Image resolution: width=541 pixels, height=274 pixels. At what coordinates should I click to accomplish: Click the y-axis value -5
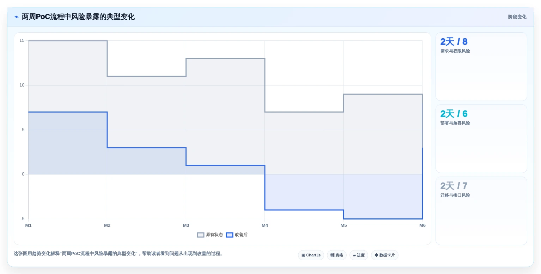pyautogui.click(x=23, y=219)
